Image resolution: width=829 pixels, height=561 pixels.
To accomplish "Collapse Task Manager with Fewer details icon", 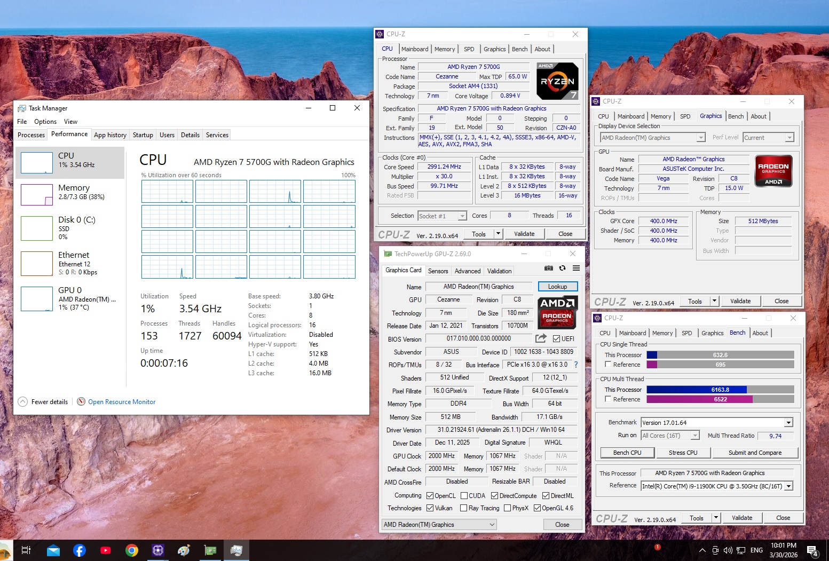I will pos(22,401).
